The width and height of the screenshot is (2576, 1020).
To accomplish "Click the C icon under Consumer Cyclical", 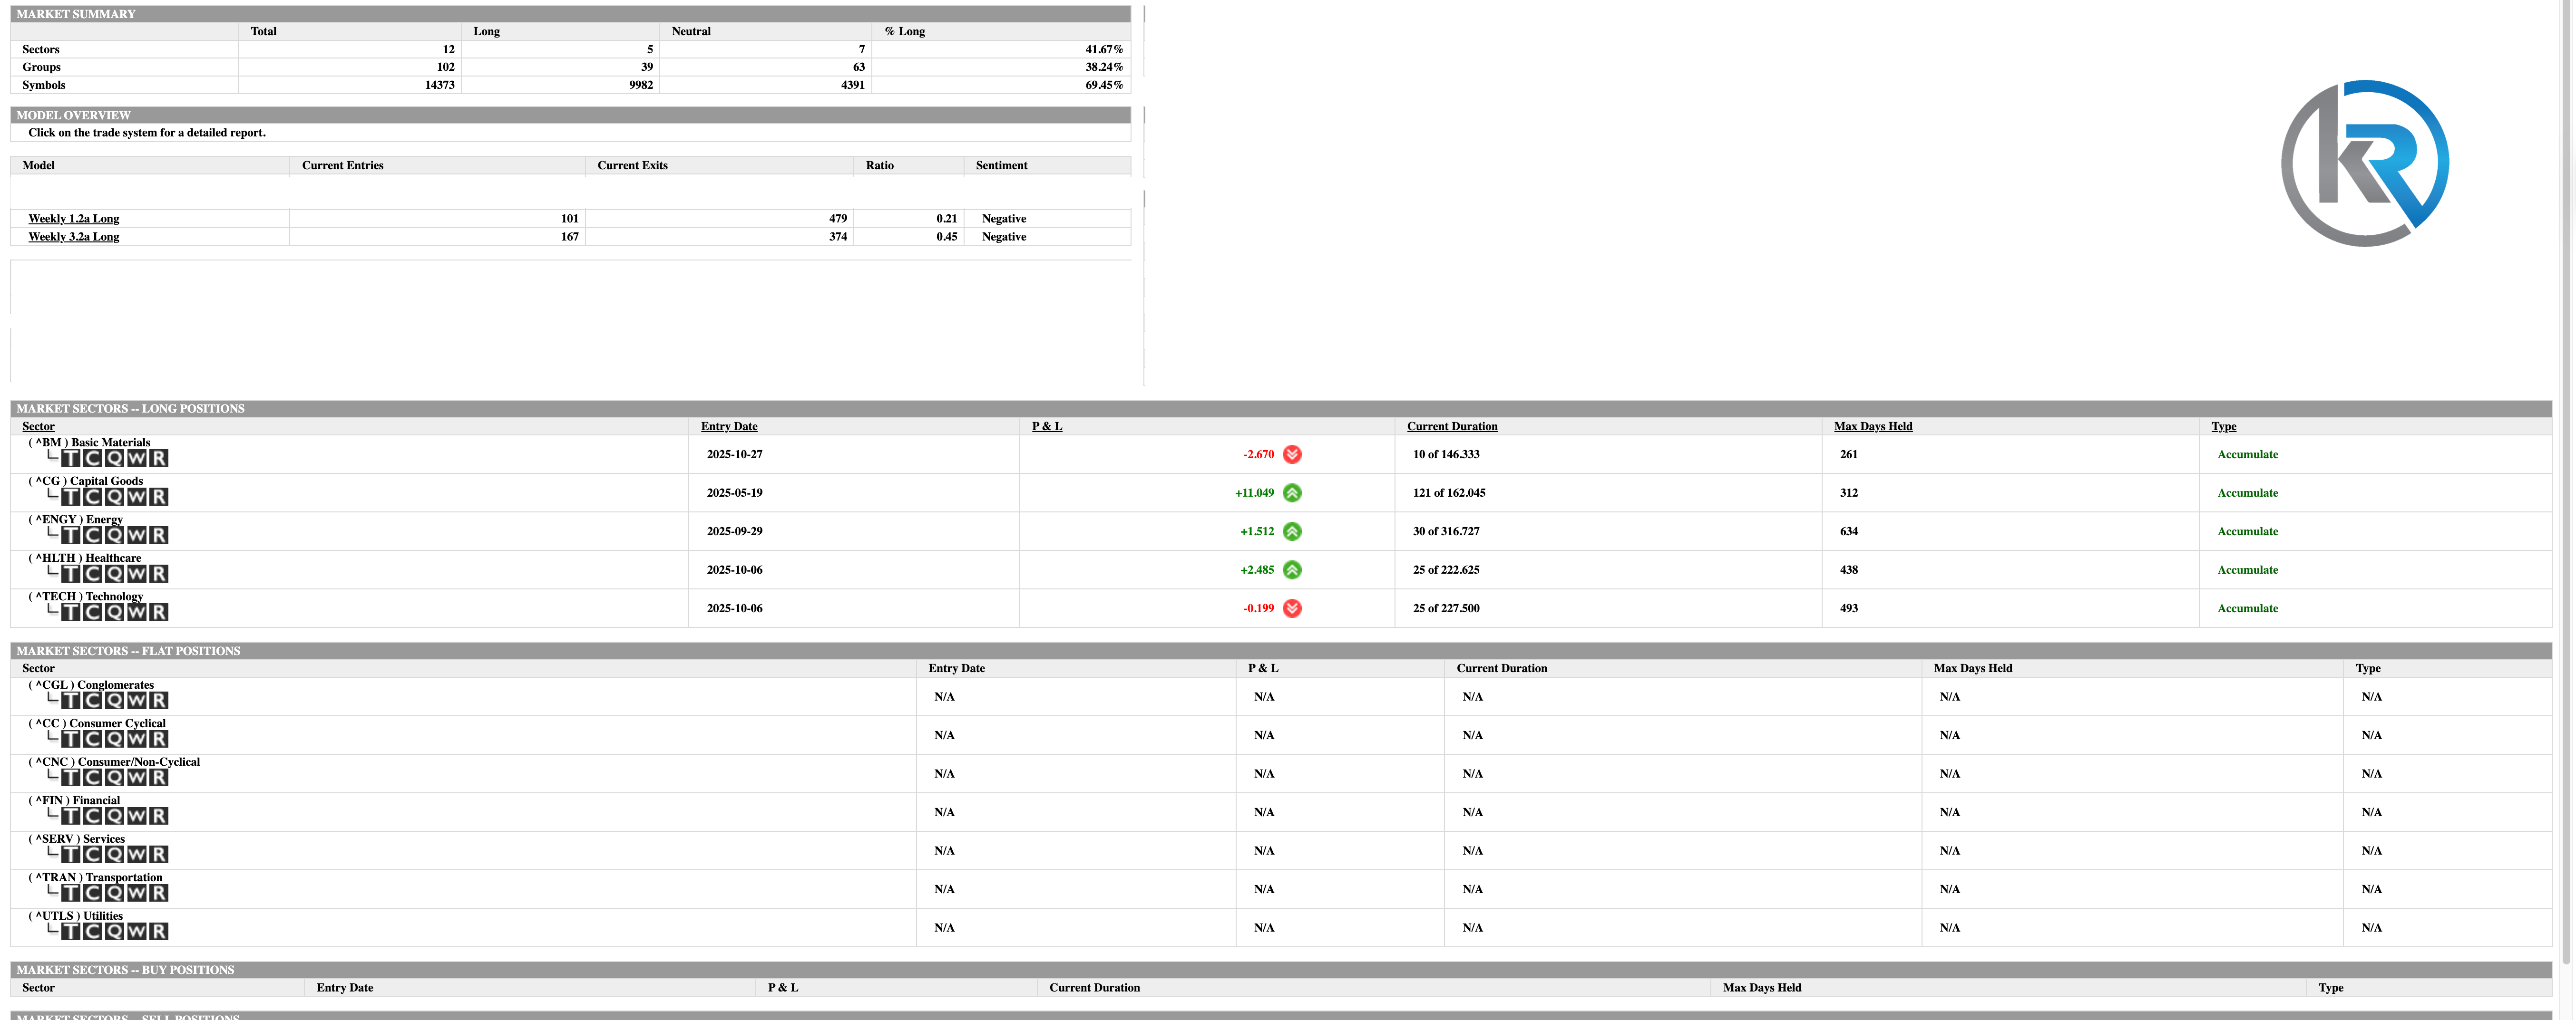I will tap(93, 739).
